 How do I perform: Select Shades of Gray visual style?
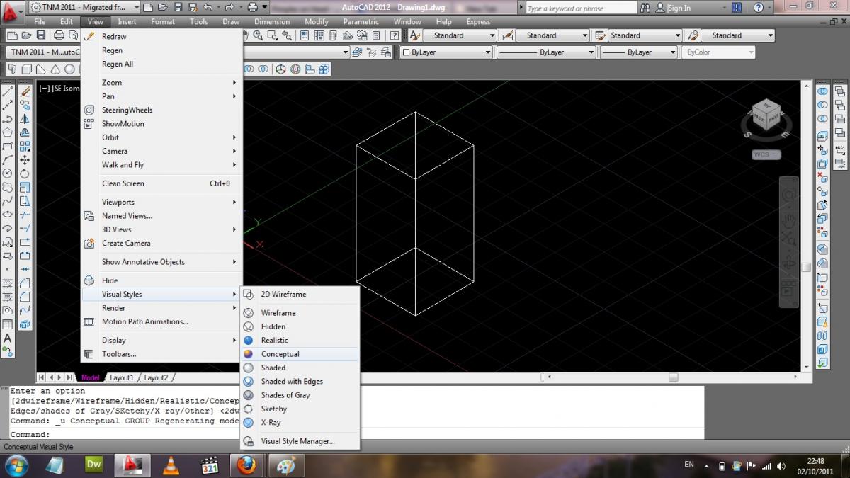coord(300,395)
